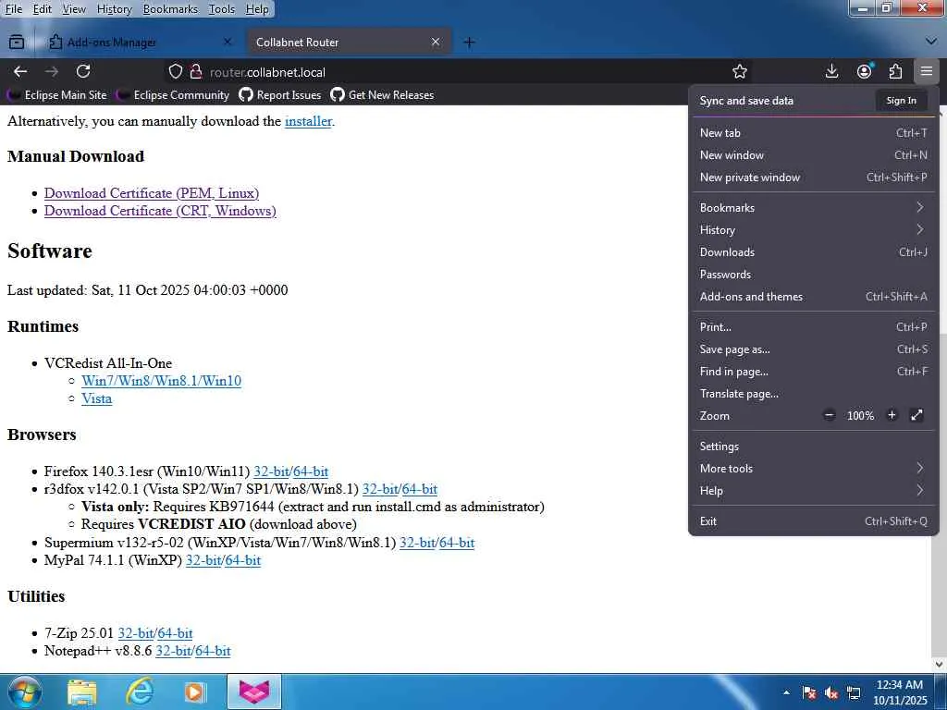Launch Internet Explorer from the taskbar
Viewport: 947px width, 710px height.
click(139, 692)
